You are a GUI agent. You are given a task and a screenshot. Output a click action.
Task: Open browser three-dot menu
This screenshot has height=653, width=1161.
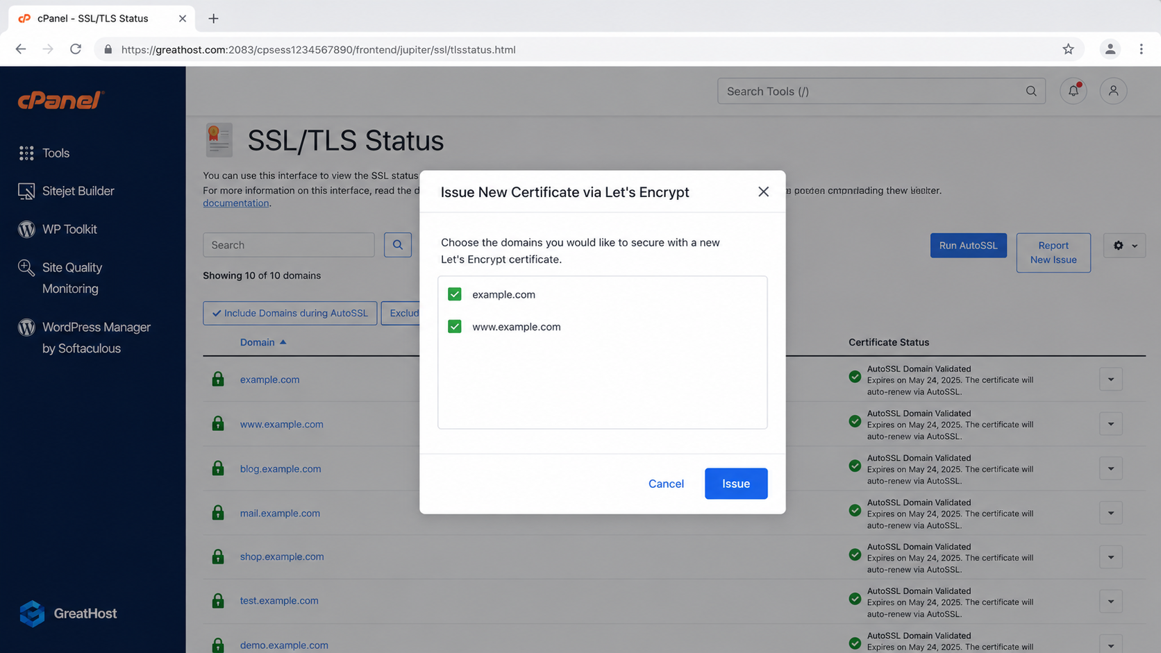[x=1141, y=49]
